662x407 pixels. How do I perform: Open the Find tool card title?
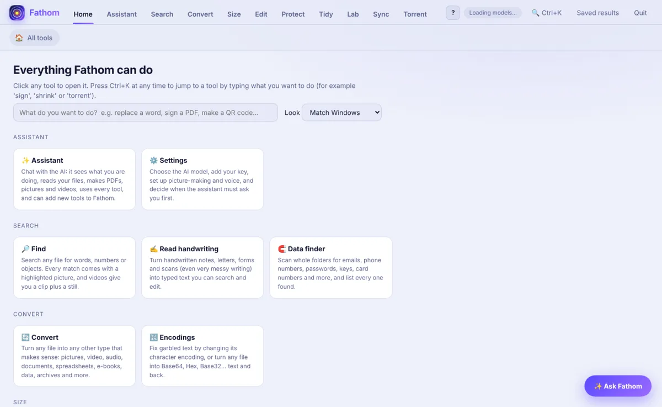[x=39, y=249]
